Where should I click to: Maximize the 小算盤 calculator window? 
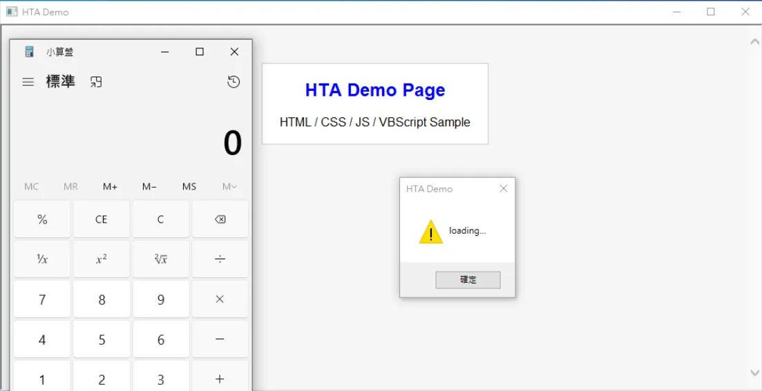tap(199, 52)
